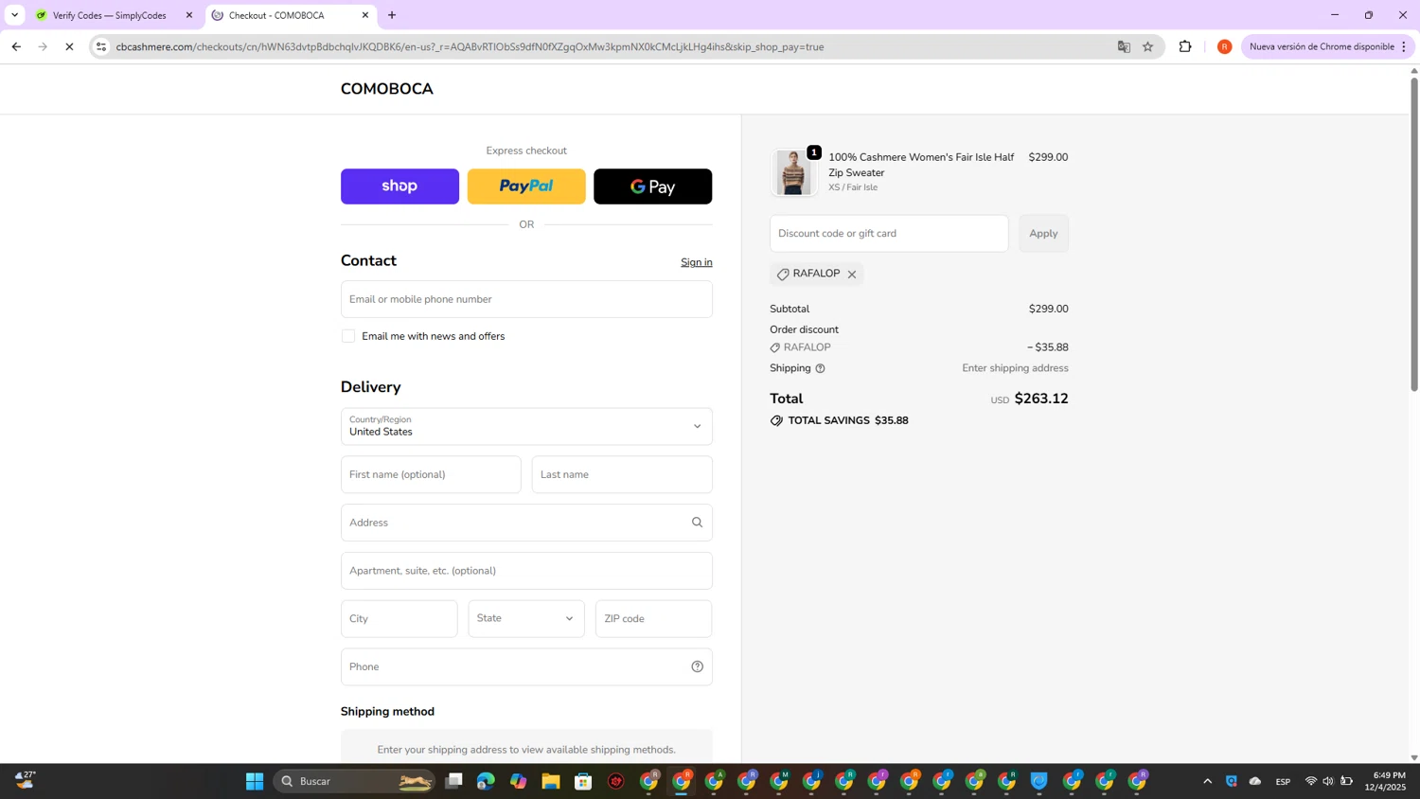Open the OneDrive cloud tray icon
This screenshot has width=1420, height=799.
click(x=1255, y=781)
